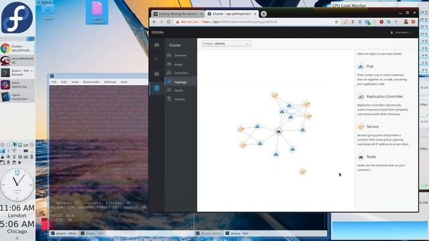Image resolution: width=429 pixels, height=241 pixels.
Task: Open the Settings menu in the Konsole window
Action: coord(110,82)
